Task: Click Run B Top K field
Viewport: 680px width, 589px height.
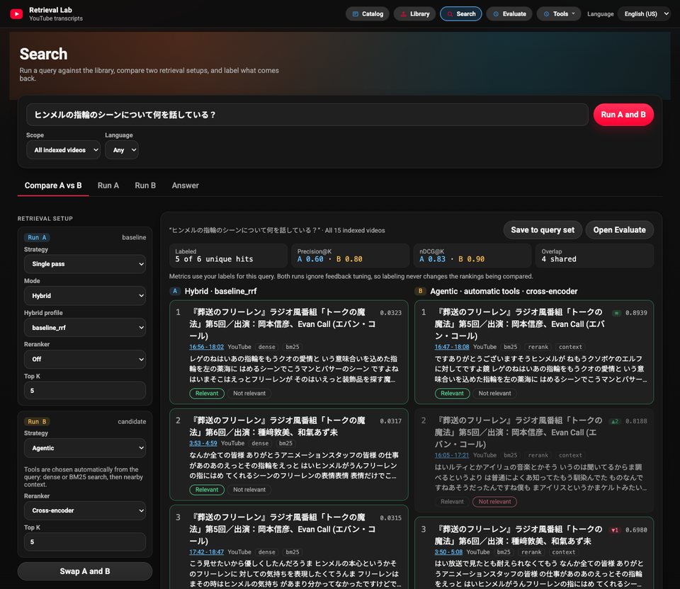Action: [85, 542]
